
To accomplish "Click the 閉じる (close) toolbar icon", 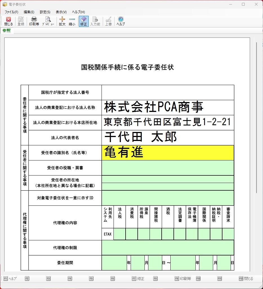I will click(8, 21).
